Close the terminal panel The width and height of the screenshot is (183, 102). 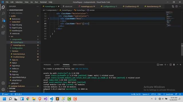click(180, 65)
